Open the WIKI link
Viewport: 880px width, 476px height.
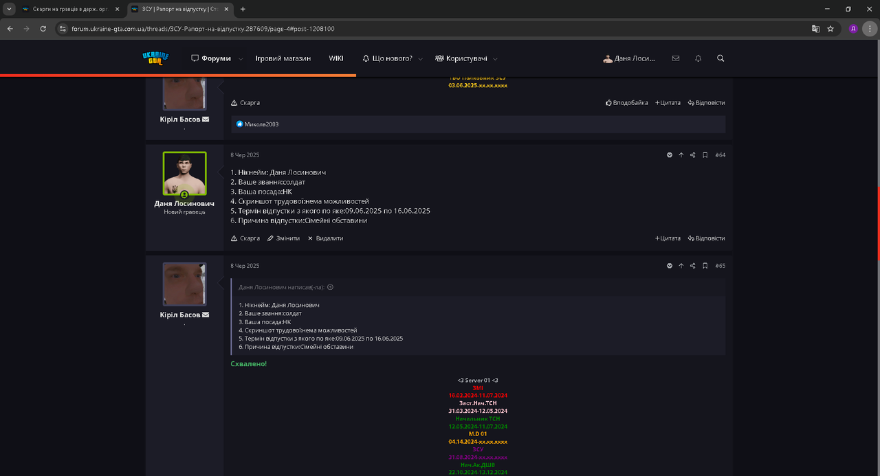[336, 58]
